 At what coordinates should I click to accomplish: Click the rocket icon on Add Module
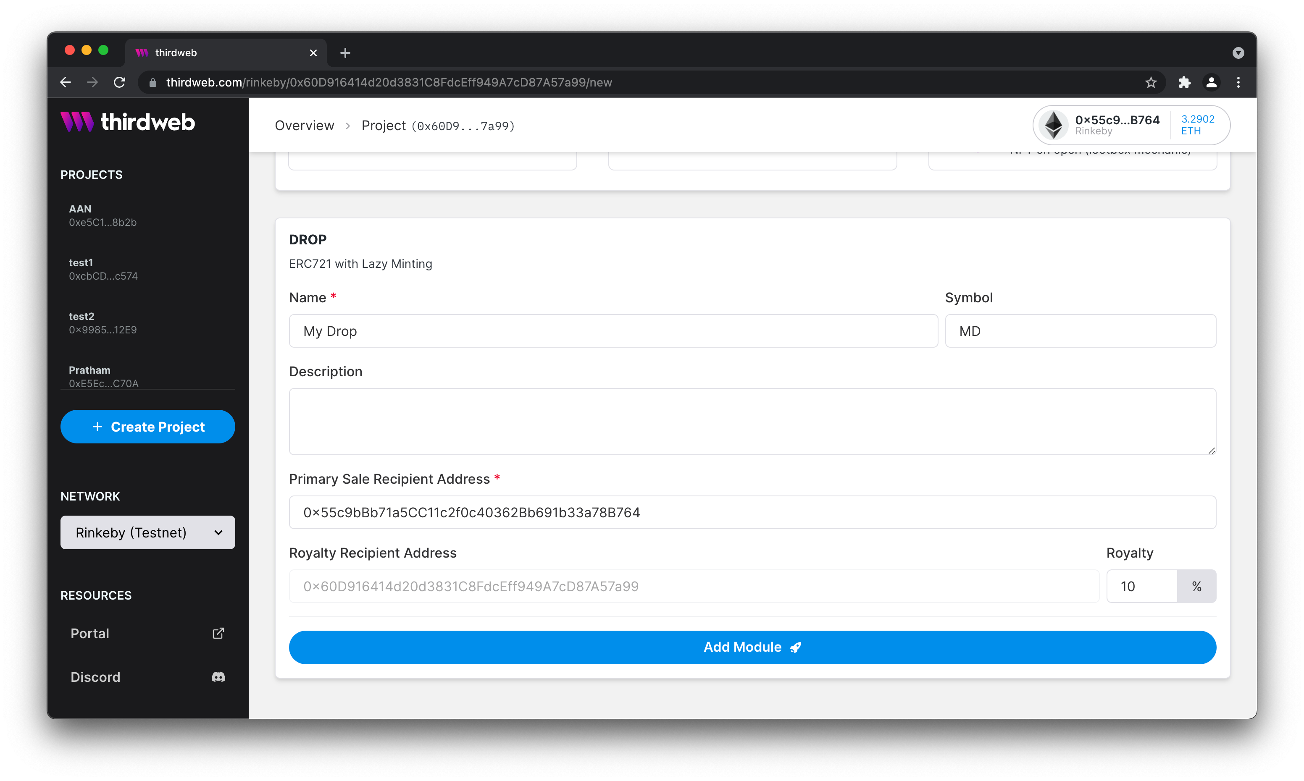coord(795,647)
